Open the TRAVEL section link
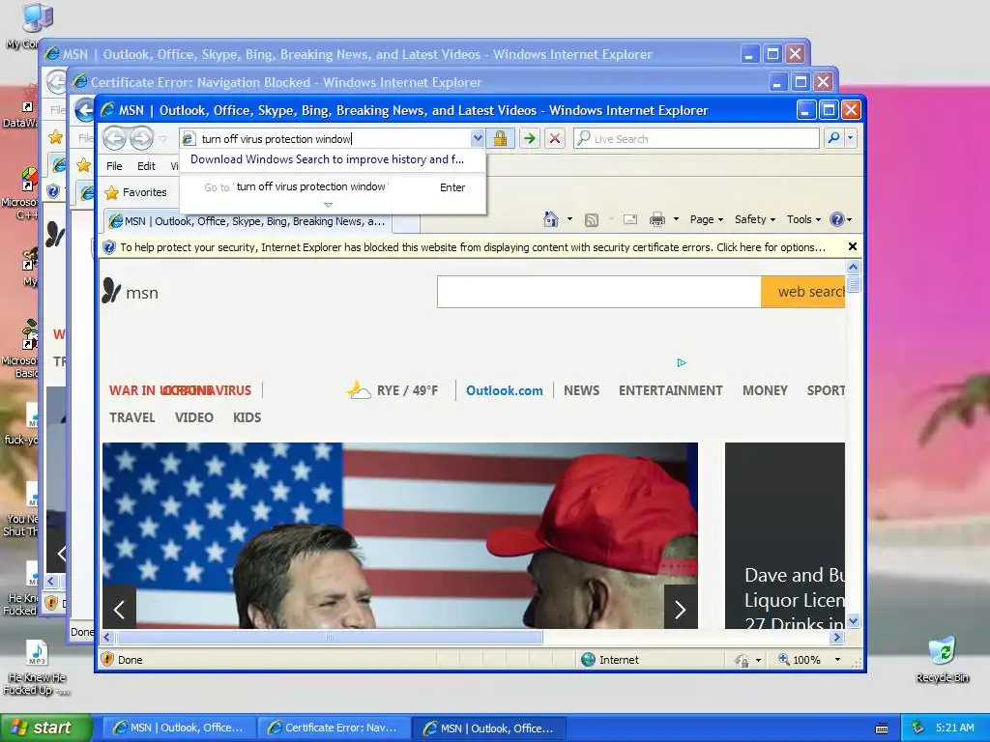This screenshot has width=990, height=742. [131, 417]
